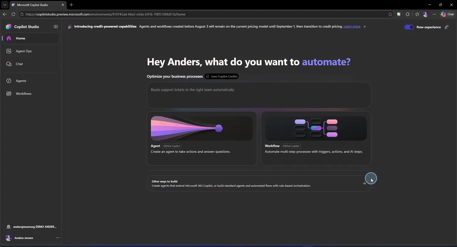Click the Copilot credits icon in badge
Screen dimensions: 457x247
coord(208,76)
